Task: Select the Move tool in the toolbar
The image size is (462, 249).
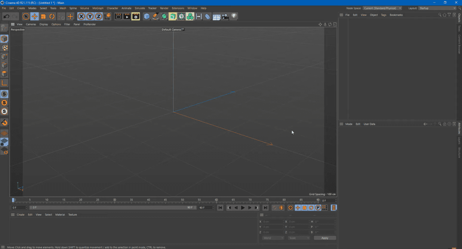Action: [35, 17]
